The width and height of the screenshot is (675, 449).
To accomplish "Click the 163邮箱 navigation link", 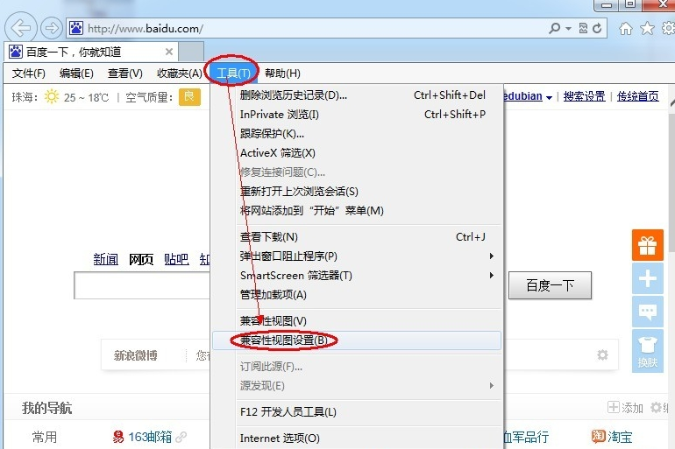I will (150, 437).
